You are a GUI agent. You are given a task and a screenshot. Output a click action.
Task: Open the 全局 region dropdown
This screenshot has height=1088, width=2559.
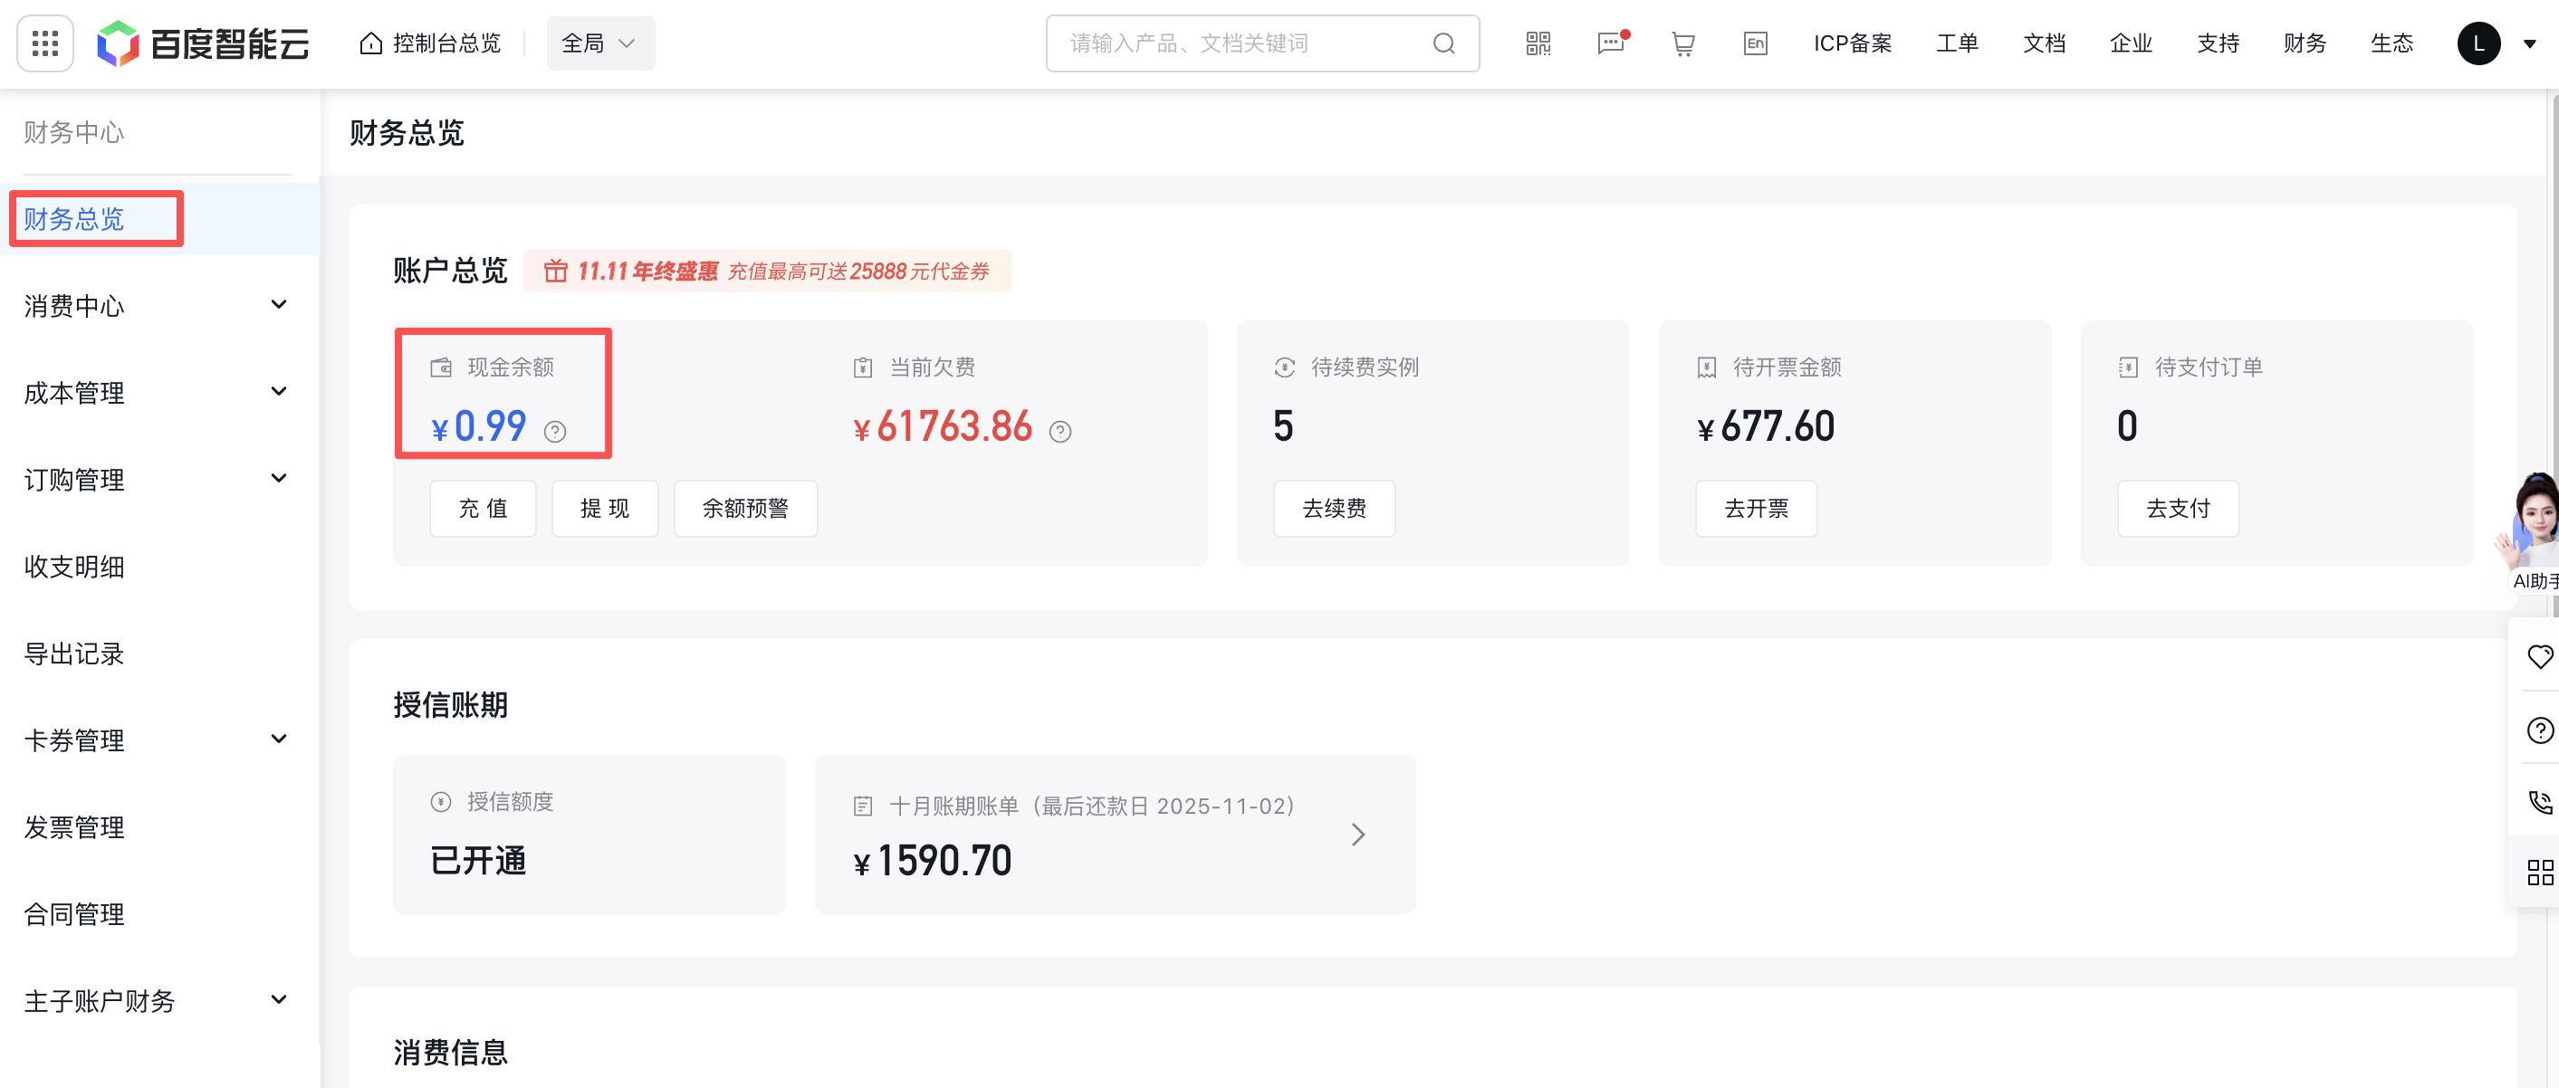coord(600,43)
